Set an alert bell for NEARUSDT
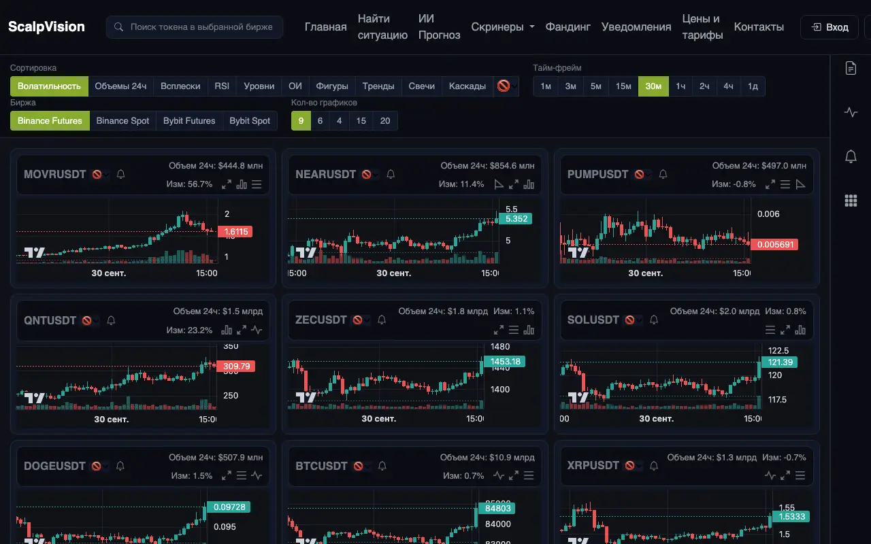Viewport: 871px width, 544px height. point(391,174)
